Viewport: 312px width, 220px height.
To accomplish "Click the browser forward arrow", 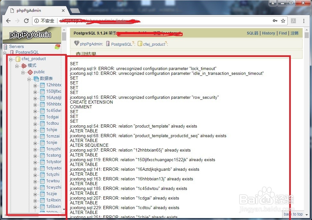I will [x=17, y=20].
